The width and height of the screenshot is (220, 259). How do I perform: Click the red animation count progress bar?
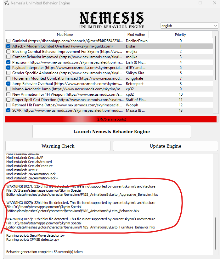[x=111, y=119]
